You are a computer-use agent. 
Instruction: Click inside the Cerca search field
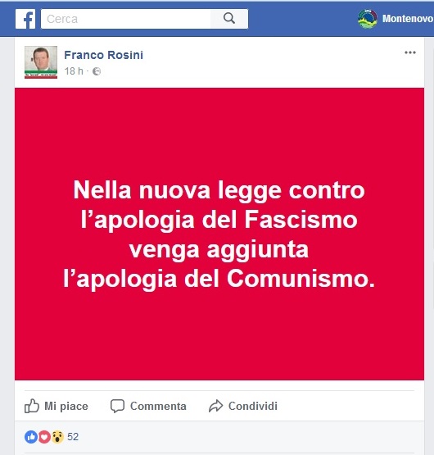tap(125, 19)
